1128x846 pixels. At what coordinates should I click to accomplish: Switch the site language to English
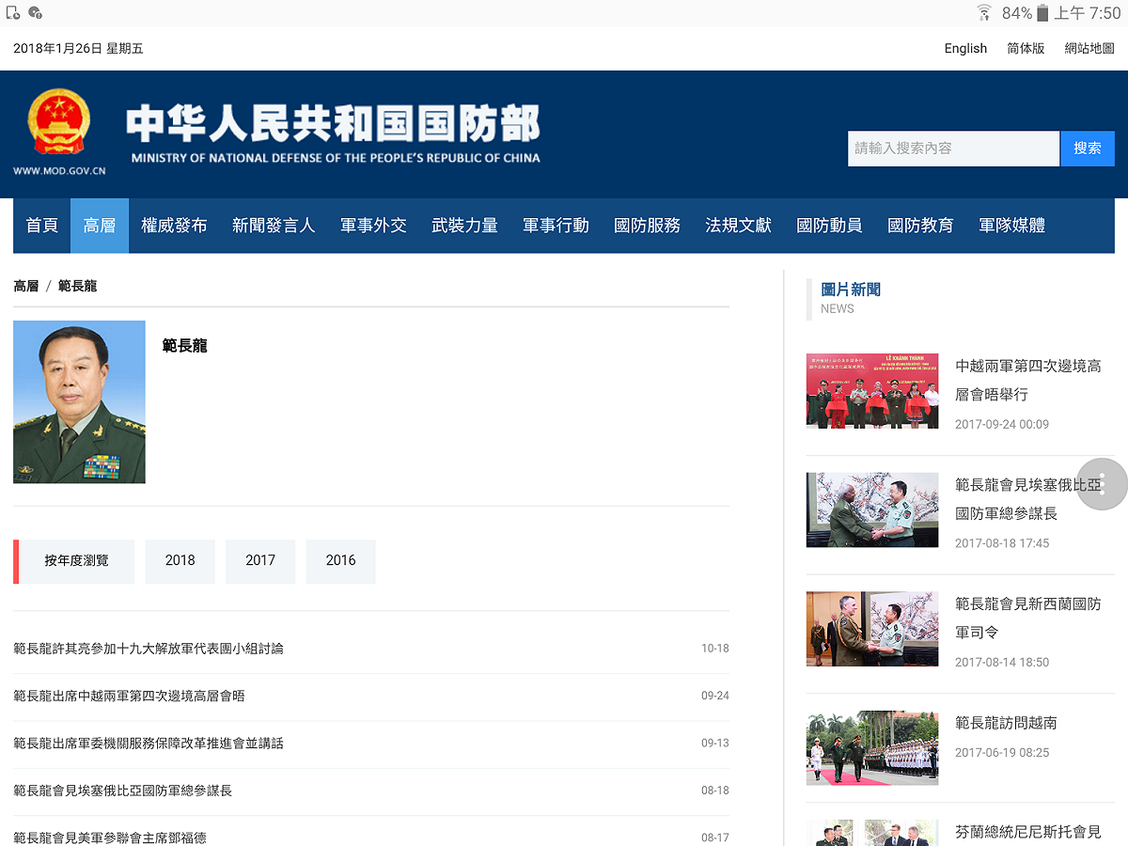[965, 49]
